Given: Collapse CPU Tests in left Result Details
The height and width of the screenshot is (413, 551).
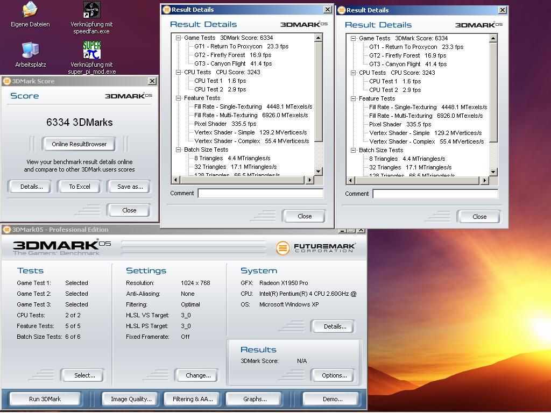Looking at the screenshot, I should [x=178, y=73].
